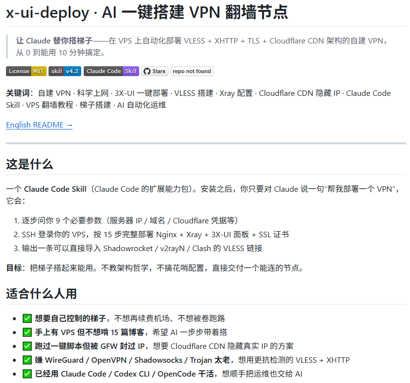Click the 目标 bold label

pyautogui.click(x=16, y=268)
